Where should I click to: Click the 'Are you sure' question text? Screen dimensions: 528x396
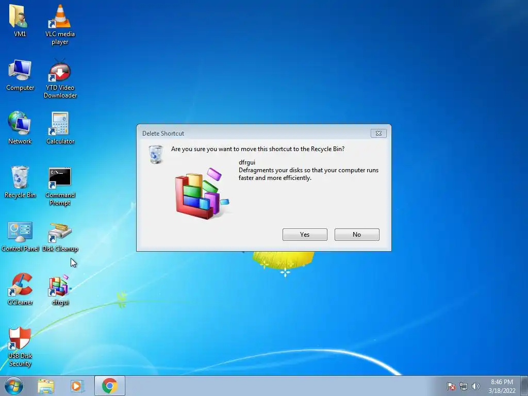pos(258,149)
